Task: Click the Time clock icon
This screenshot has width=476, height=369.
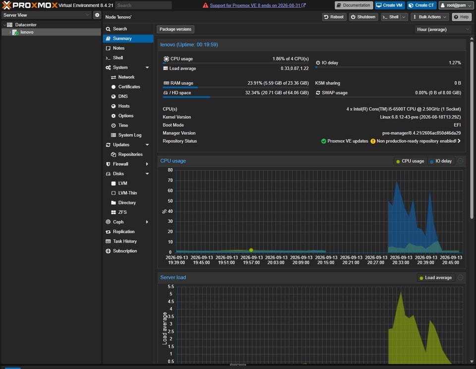Action: 114,125
